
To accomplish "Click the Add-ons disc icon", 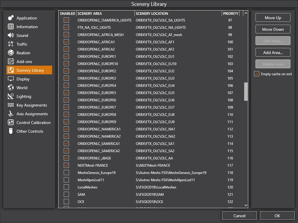I will point(11,62).
